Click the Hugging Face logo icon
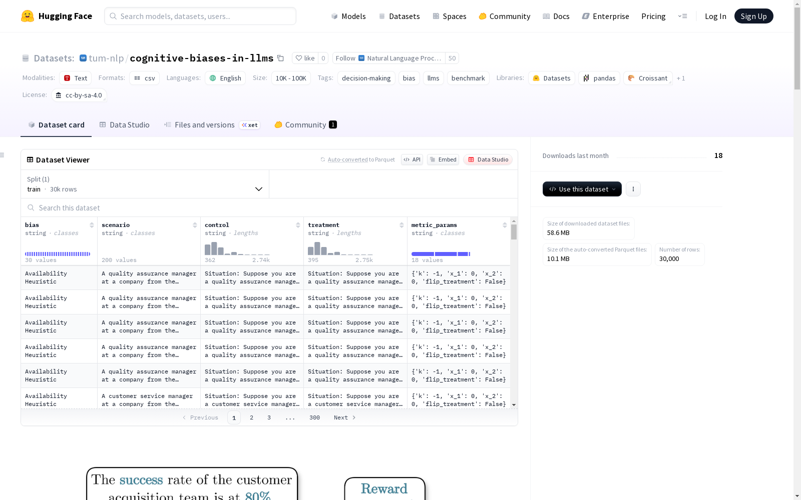This screenshot has height=500, width=801. [28, 16]
